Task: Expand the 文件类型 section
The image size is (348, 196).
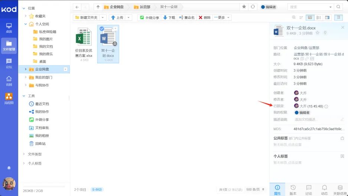Action: (24, 154)
